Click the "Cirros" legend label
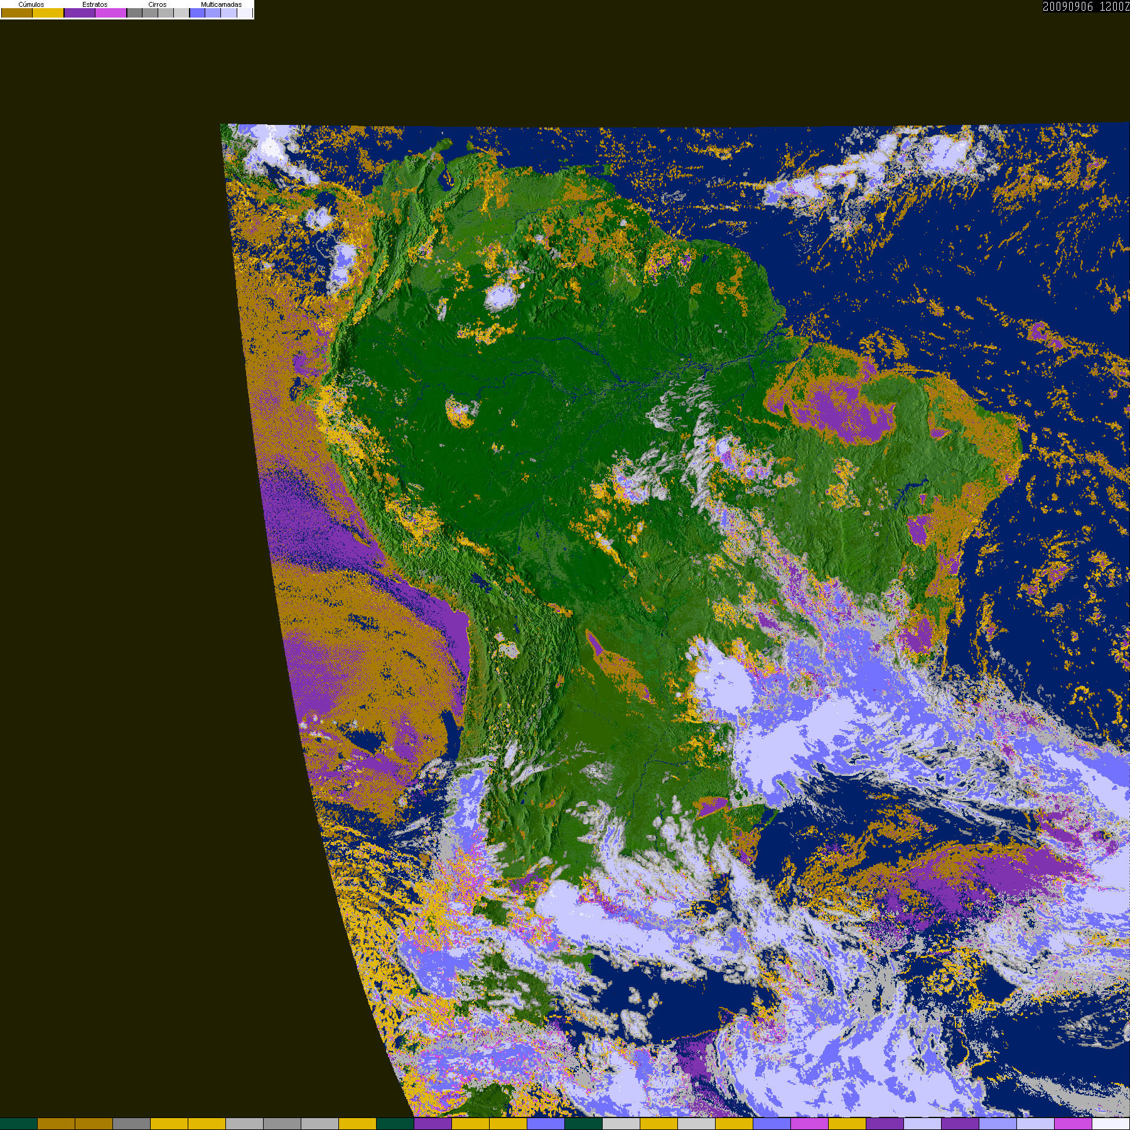 tap(158, 4)
